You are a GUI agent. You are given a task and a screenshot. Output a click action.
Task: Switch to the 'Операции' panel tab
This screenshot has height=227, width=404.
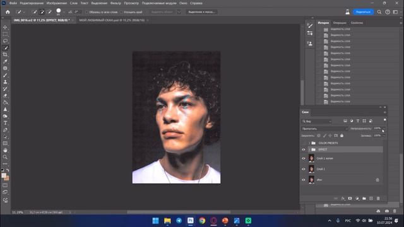click(x=340, y=23)
